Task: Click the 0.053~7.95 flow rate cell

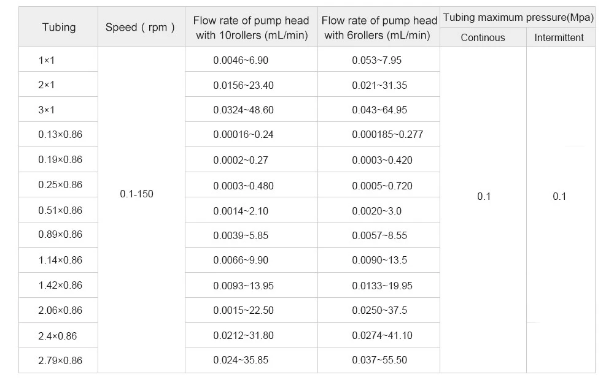Action: (x=379, y=59)
